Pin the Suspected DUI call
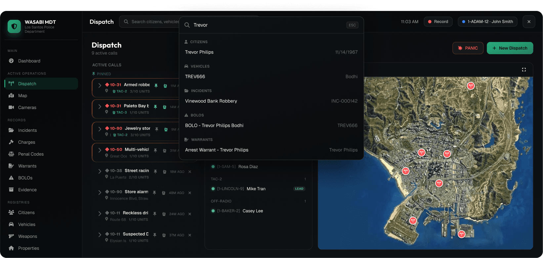This screenshot has width=543, height=258. [155, 235]
